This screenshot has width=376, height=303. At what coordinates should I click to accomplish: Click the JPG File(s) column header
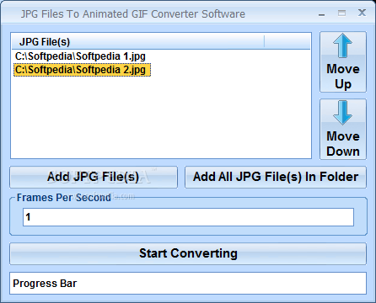137,42
